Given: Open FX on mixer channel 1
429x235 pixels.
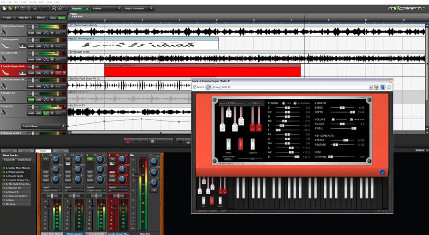Looking at the screenshot, I should (46, 159).
